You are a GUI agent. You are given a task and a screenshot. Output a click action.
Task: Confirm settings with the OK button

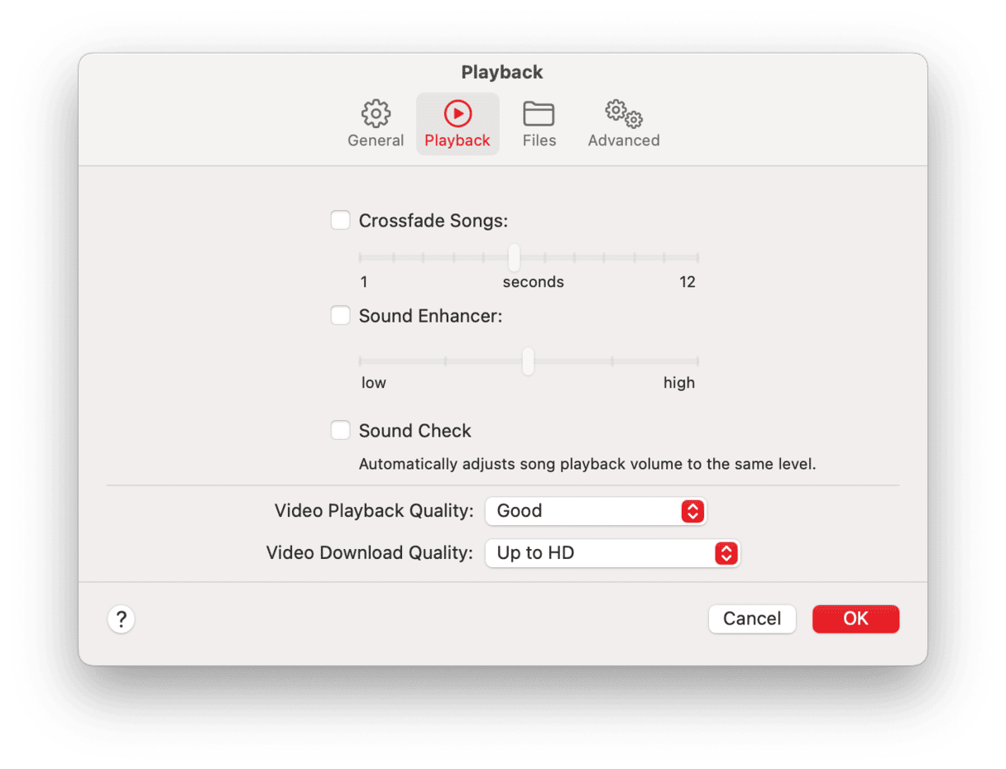coord(855,619)
